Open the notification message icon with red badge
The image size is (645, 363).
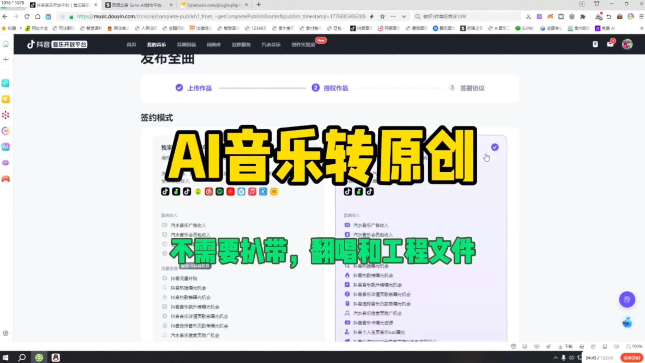tap(611, 44)
